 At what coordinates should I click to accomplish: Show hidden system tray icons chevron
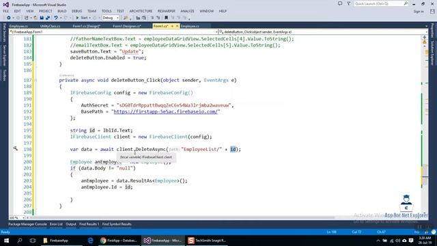[378, 241]
